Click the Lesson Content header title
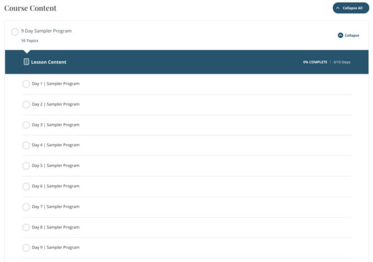 tap(48, 62)
